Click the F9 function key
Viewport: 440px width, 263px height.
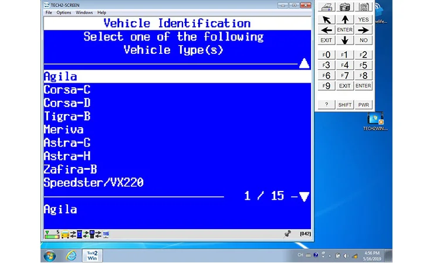(326, 86)
